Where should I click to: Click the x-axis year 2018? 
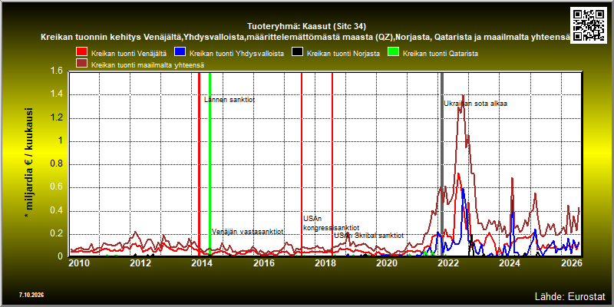click(325, 263)
